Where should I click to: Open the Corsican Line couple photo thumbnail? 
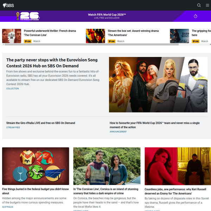point(107,166)
